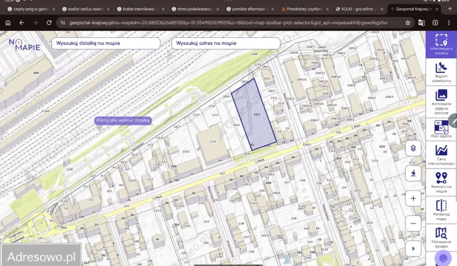Reload the page
Viewport: 457px width, 266px height.
(49, 23)
